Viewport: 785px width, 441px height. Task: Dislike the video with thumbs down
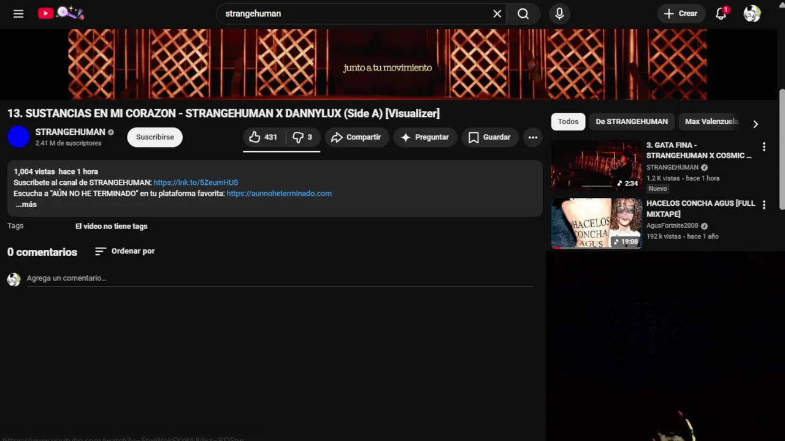tap(302, 137)
